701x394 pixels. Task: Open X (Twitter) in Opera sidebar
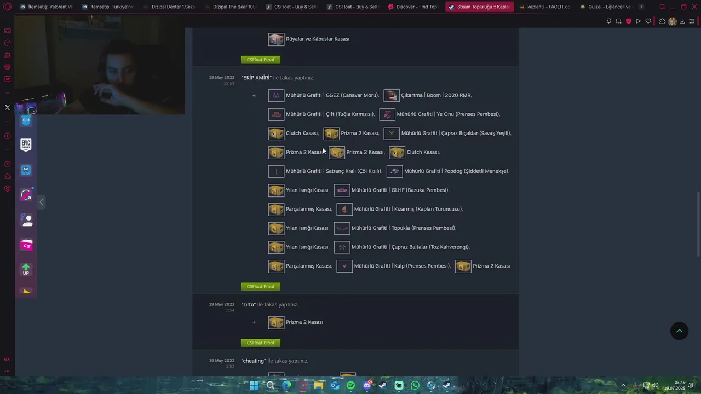pyautogui.click(x=7, y=108)
